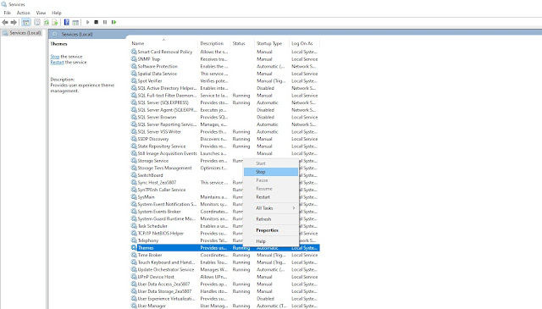Click the Refresh toolbar icon
Viewport: 542px width, 309px height.
[x=46, y=22]
